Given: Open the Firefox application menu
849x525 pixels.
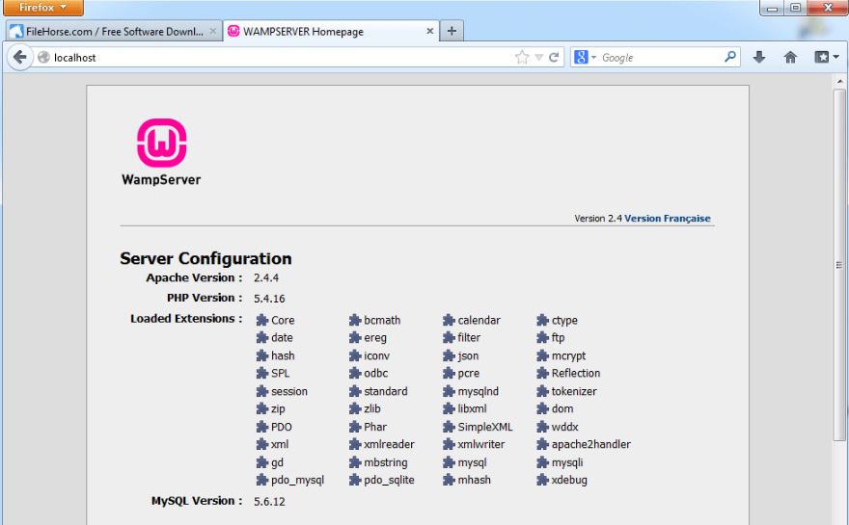Looking at the screenshot, I should click(42, 8).
